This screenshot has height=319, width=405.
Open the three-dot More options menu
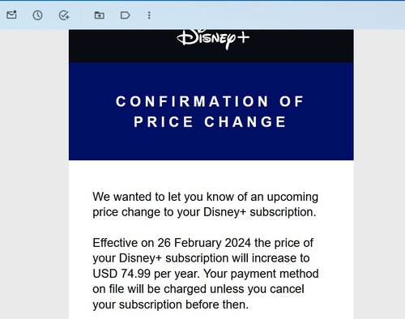point(149,15)
